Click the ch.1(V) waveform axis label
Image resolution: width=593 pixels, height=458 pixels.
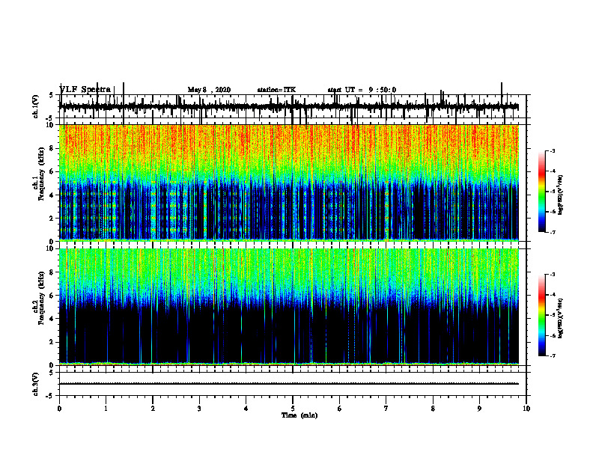pyautogui.click(x=36, y=106)
